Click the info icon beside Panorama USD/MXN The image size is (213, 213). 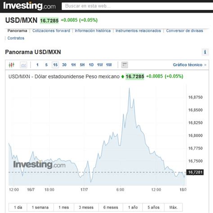point(205,52)
